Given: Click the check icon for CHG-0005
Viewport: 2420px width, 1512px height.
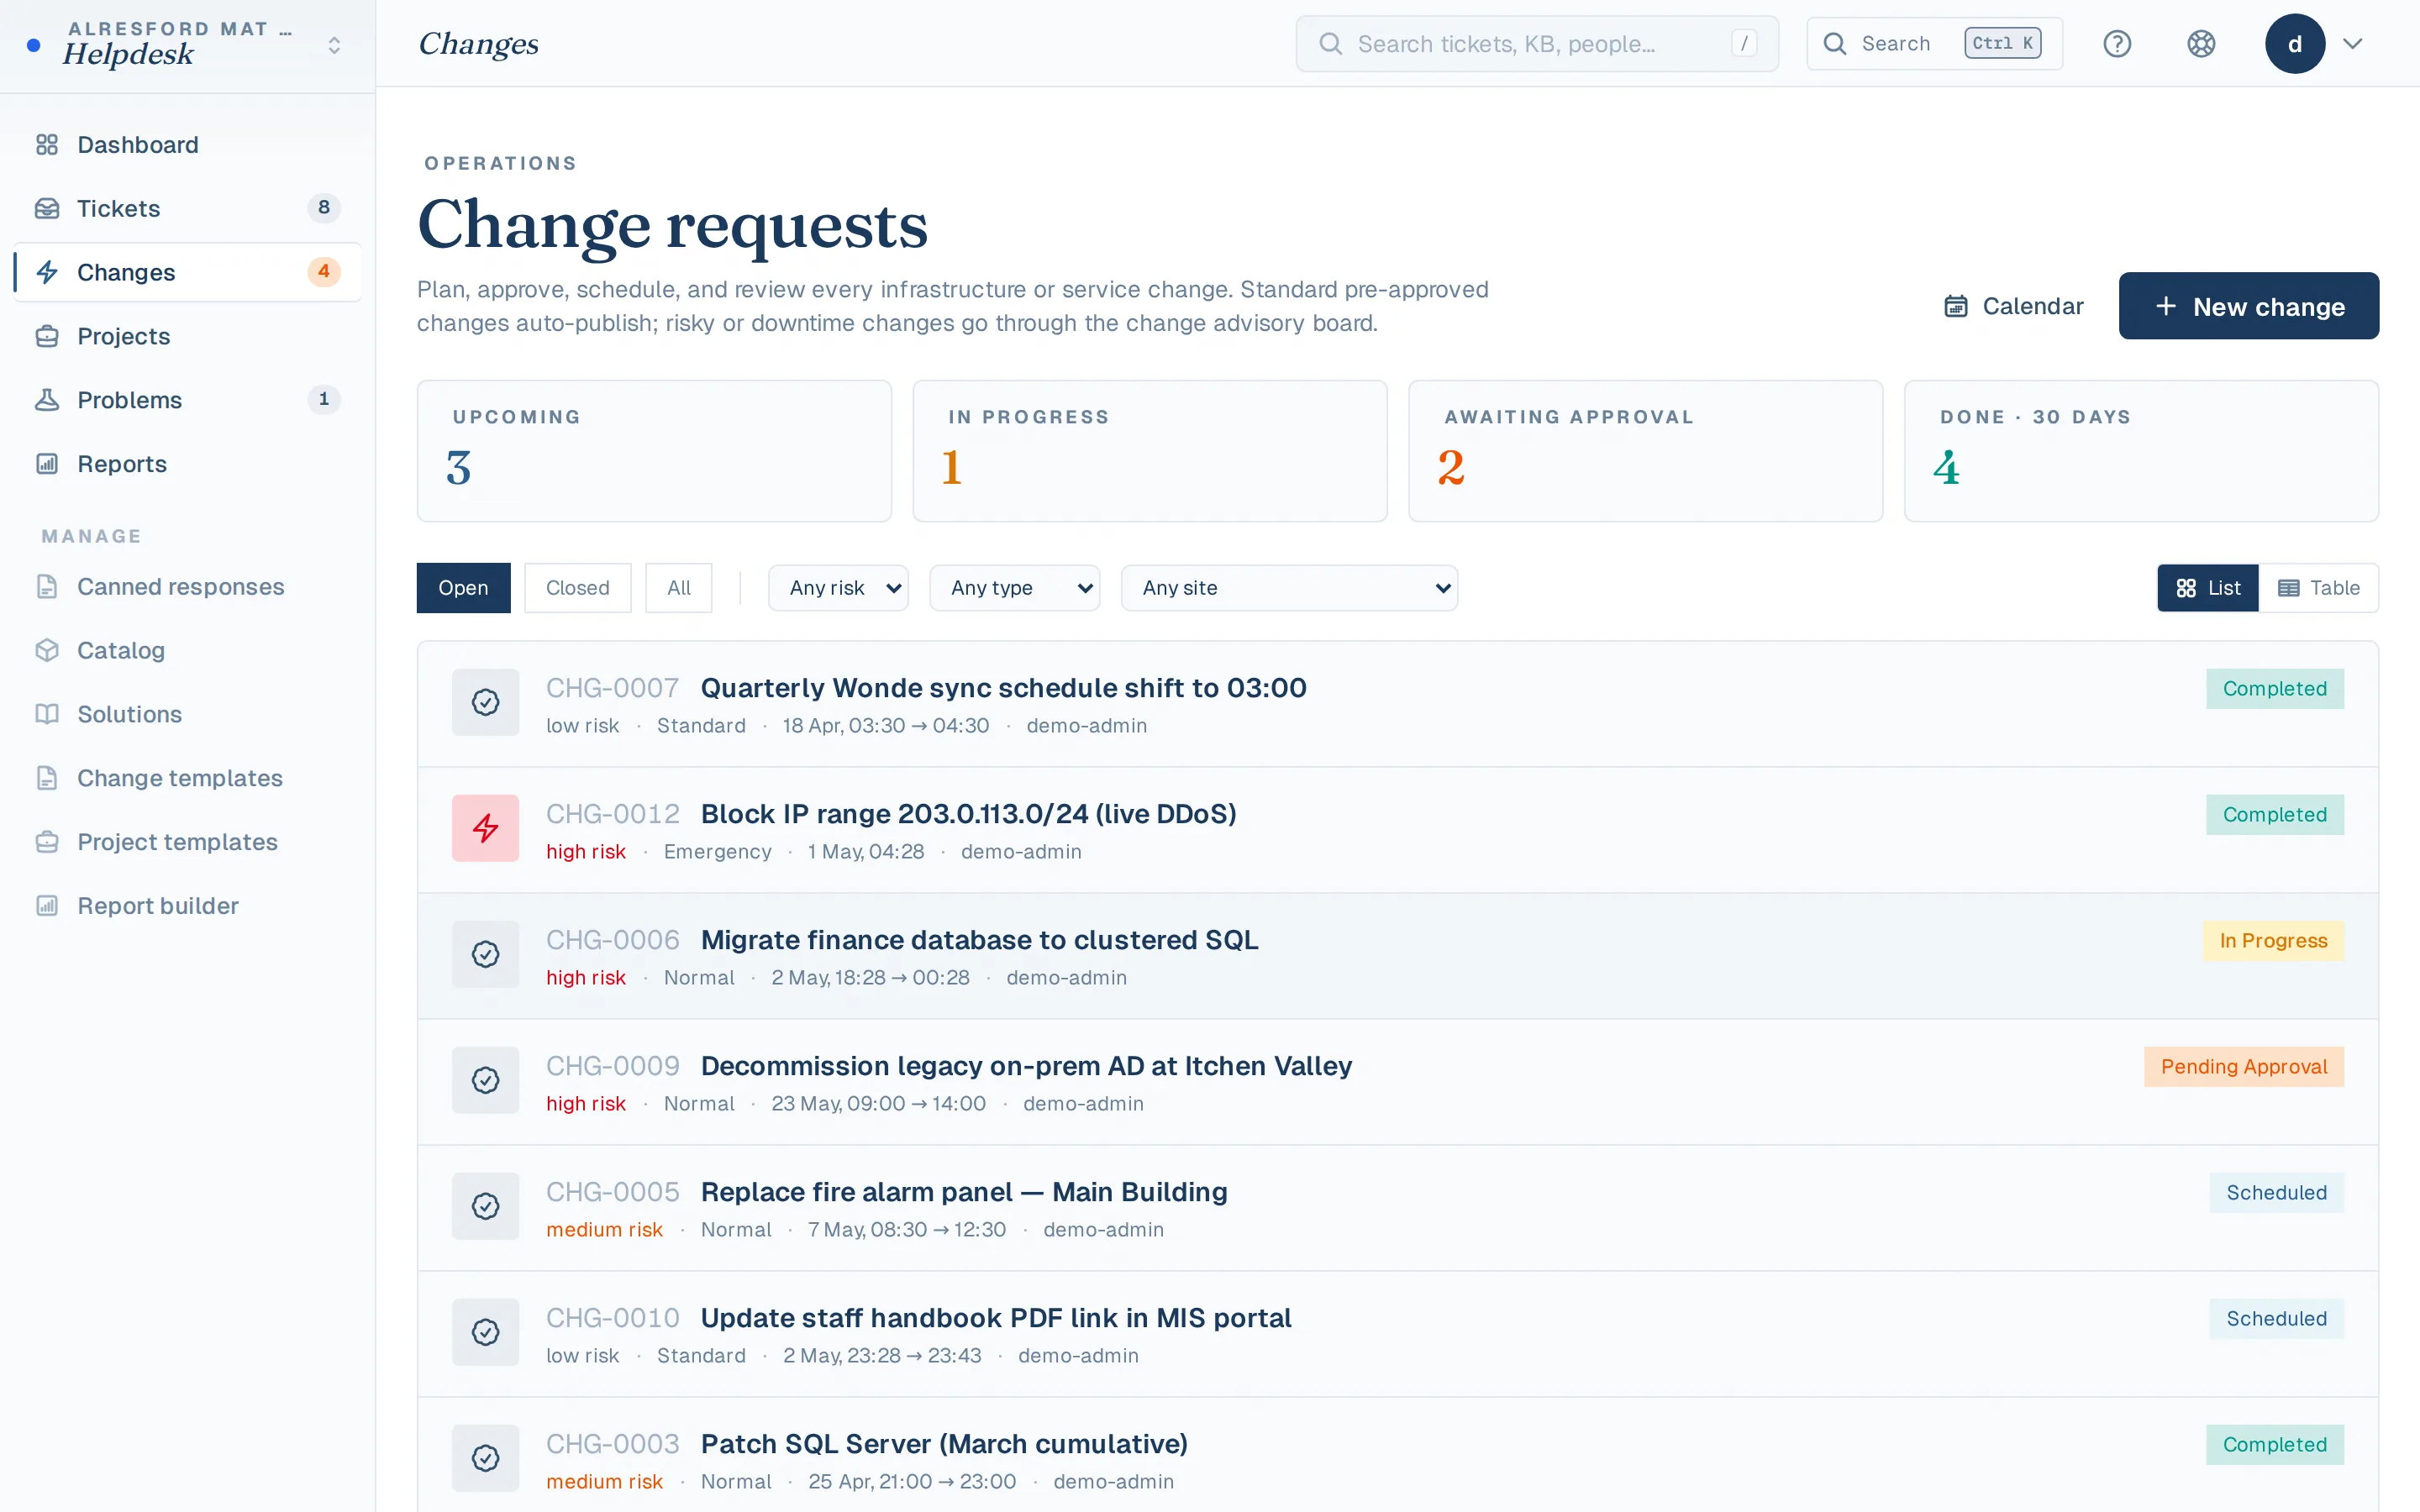Looking at the screenshot, I should [485, 1207].
